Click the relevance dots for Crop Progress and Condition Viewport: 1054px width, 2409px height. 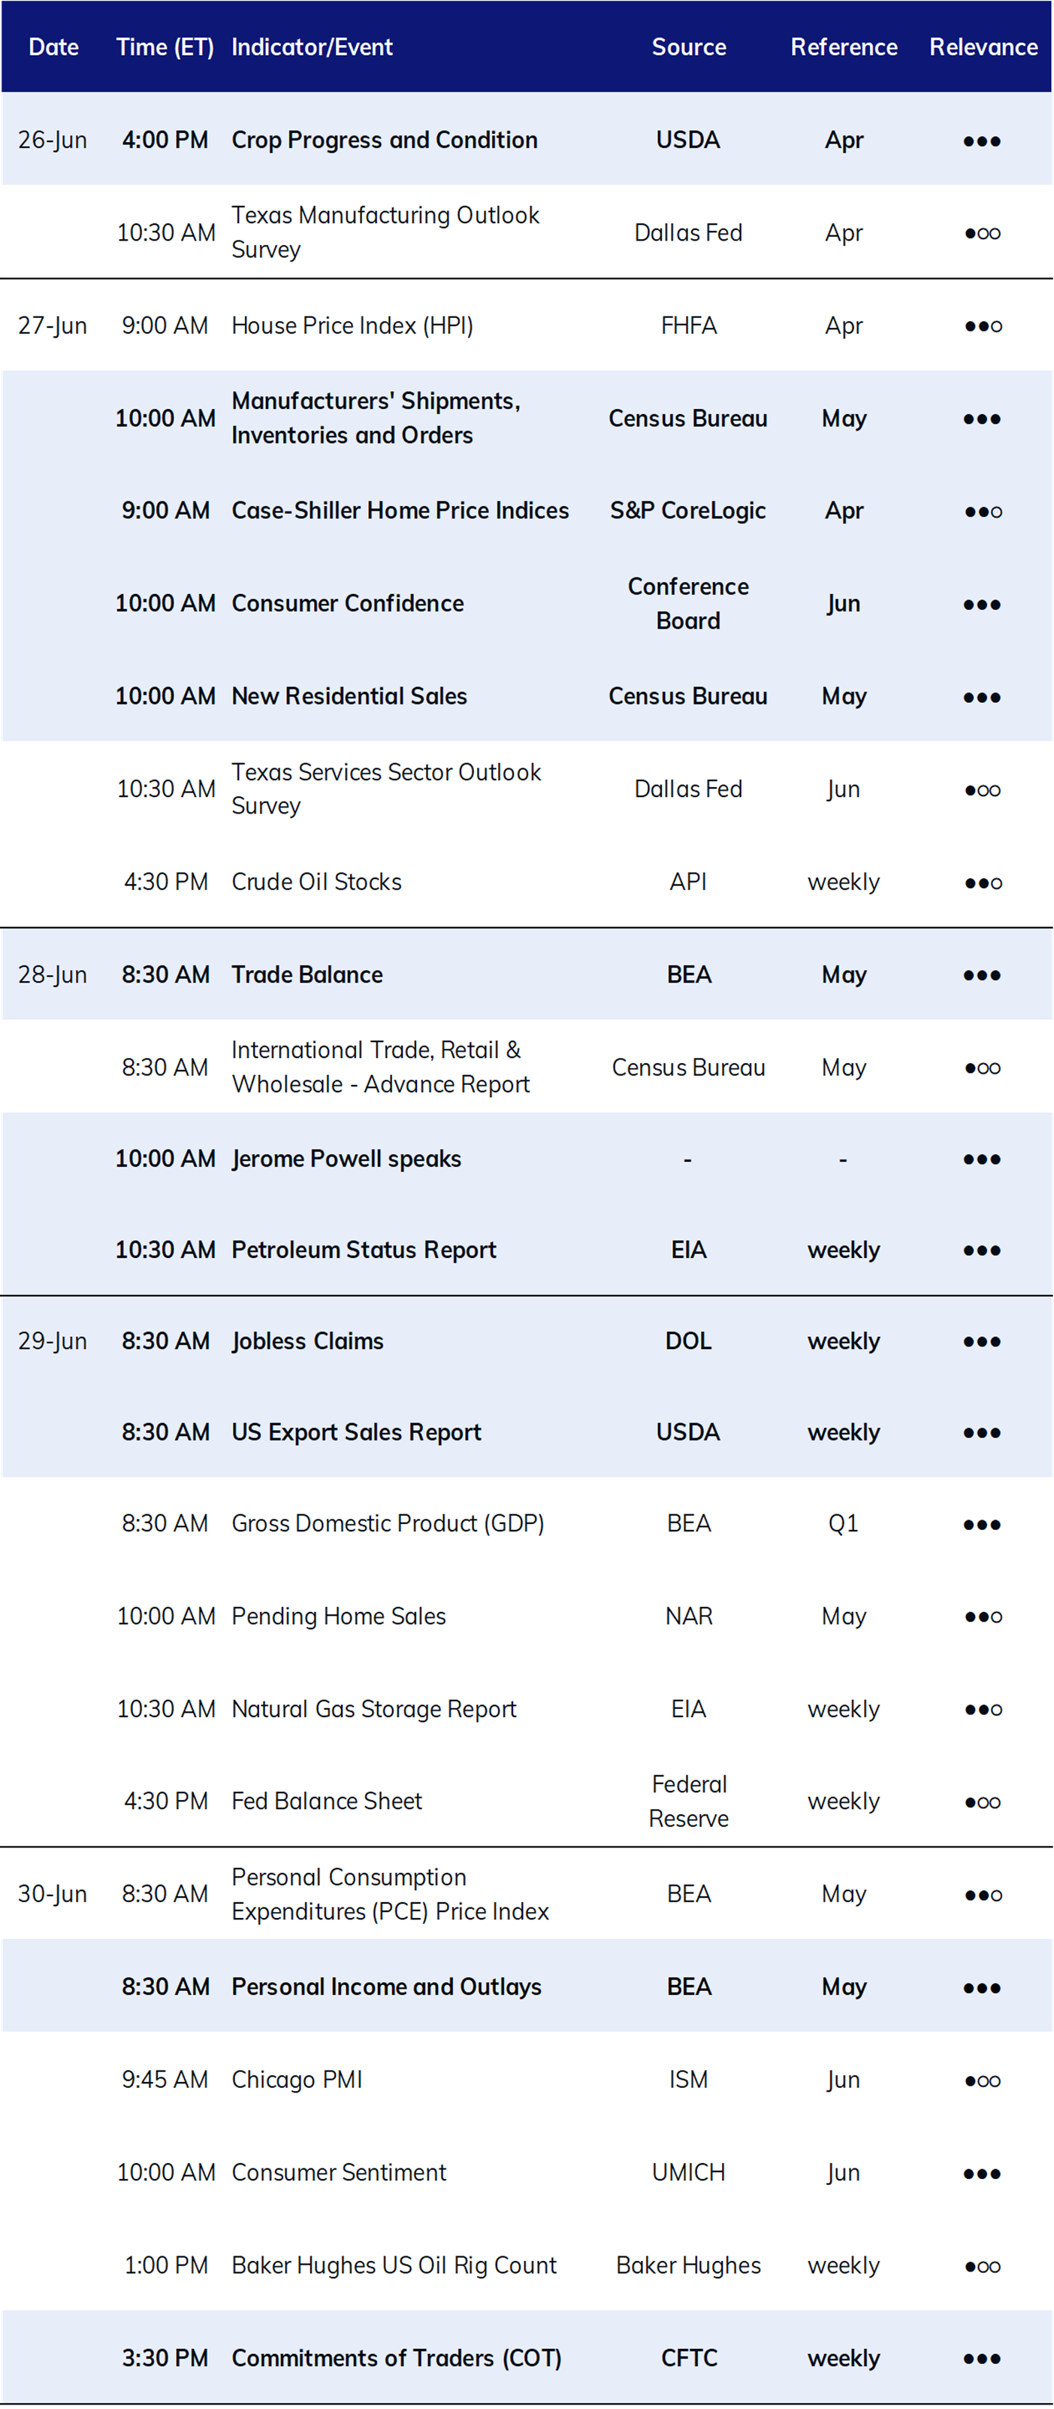(982, 141)
